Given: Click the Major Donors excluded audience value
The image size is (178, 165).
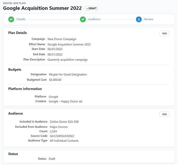Looking at the screenshot, I should pyautogui.click(x=59, y=127).
